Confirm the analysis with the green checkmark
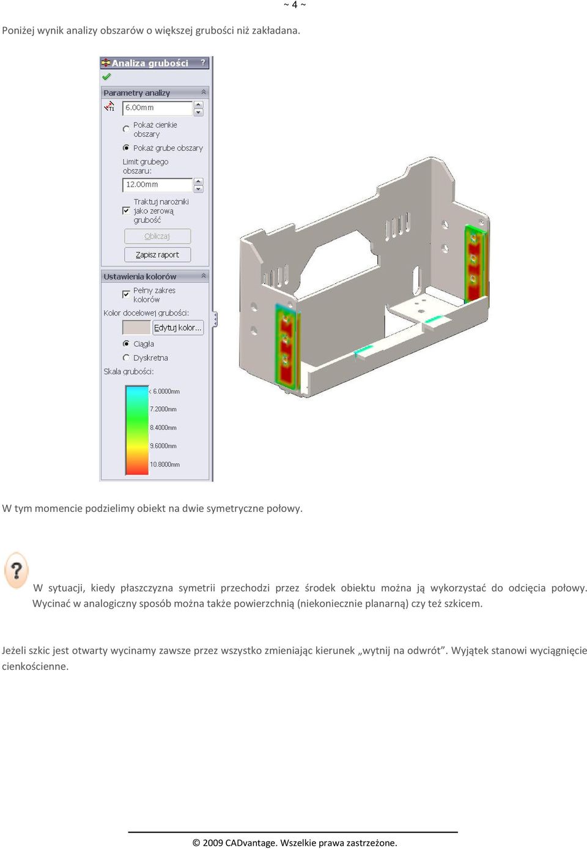The height and width of the screenshot is (849, 587). (106, 77)
